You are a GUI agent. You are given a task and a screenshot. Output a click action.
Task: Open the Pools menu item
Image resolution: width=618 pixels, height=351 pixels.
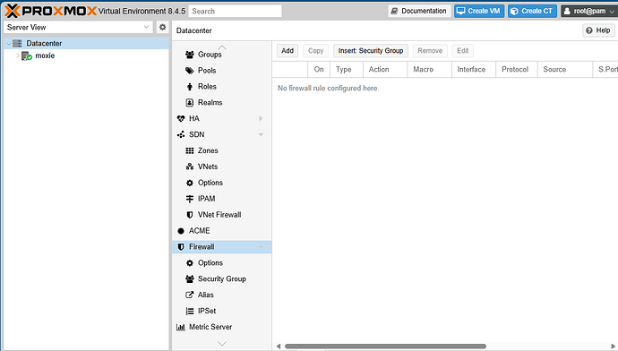tap(222, 71)
